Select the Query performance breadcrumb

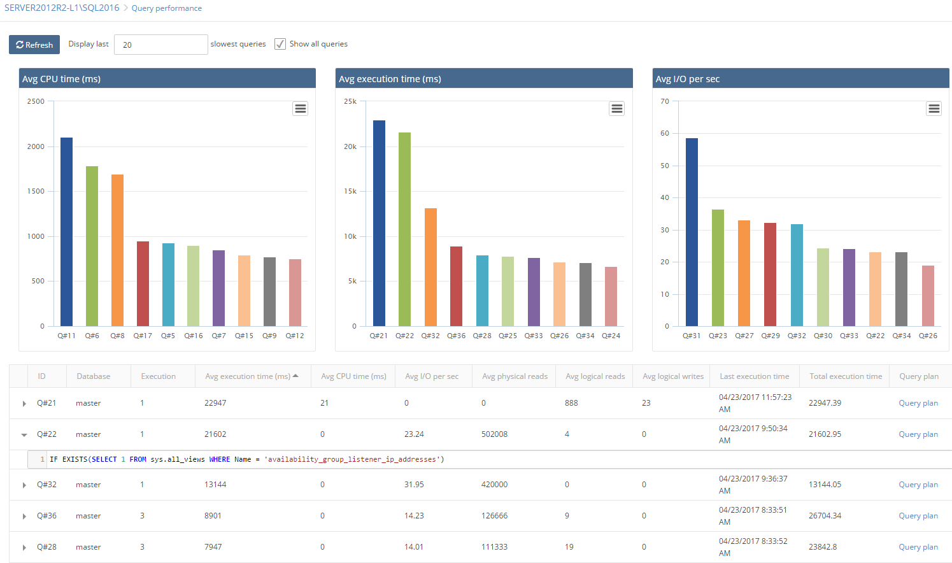(x=167, y=8)
